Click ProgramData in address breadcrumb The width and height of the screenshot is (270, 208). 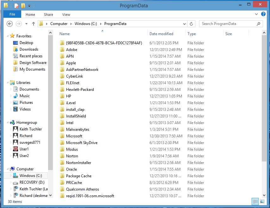115,24
